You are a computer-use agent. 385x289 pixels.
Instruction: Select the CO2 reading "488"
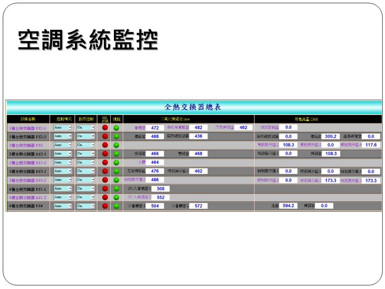[155, 136]
